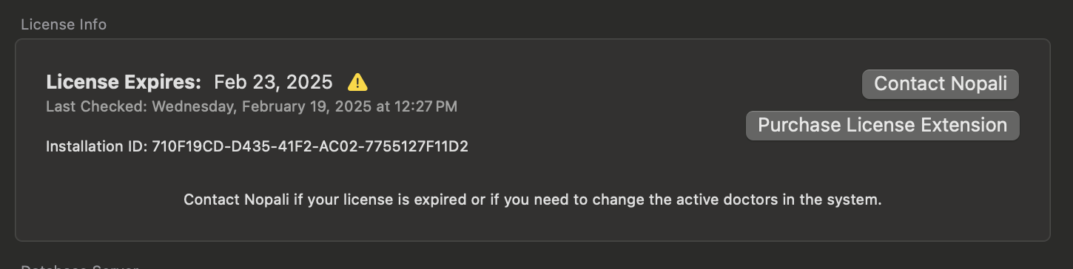The height and width of the screenshot is (269, 1073).
Task: Click the License Info section heading
Action: coord(64,24)
